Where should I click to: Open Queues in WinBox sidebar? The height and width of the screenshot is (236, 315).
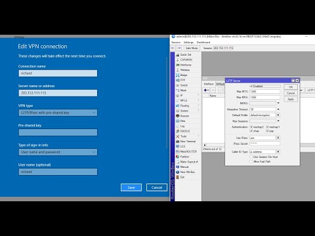tap(184, 116)
